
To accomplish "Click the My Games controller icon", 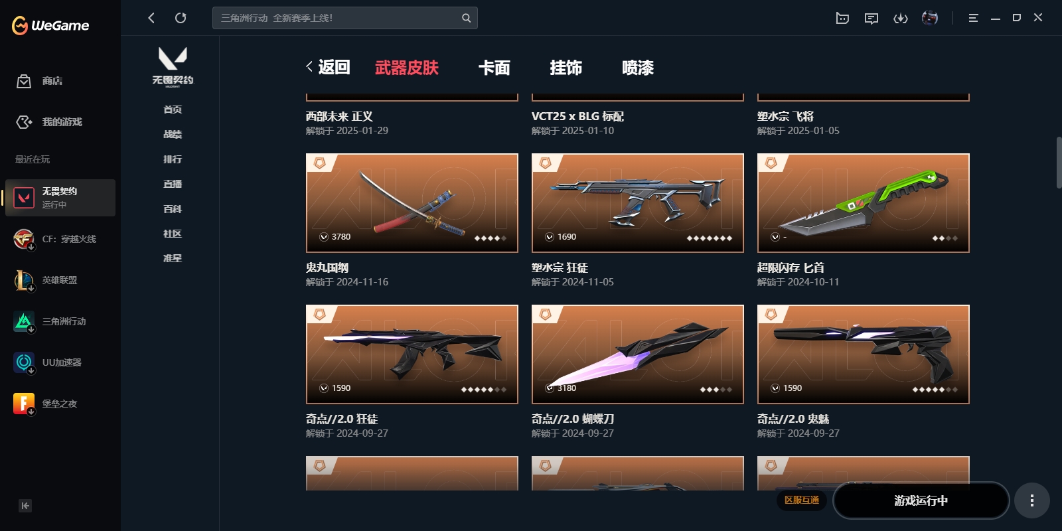I will point(24,122).
